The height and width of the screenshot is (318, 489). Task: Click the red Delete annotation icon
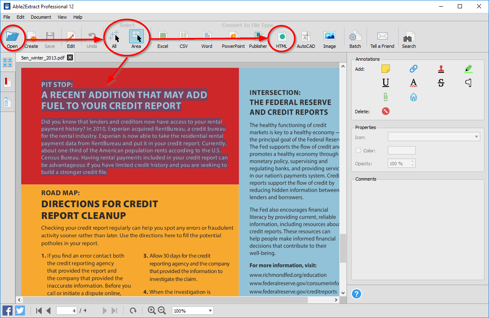(x=386, y=111)
